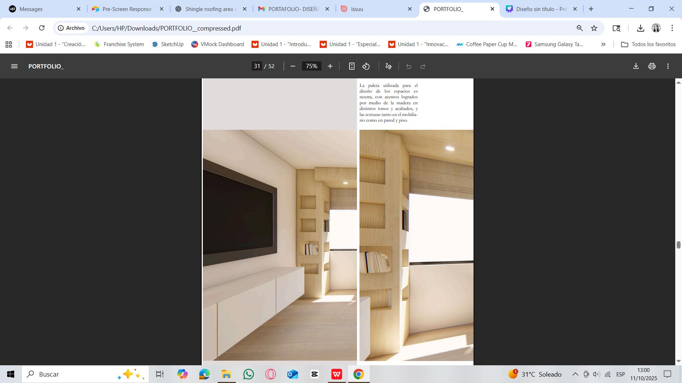Expand hidden bookmarks chevron

coord(603,44)
